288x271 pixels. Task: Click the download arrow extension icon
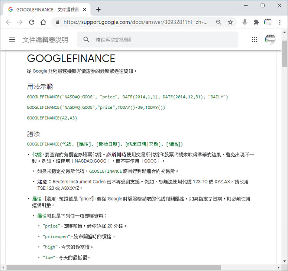tap(245, 22)
